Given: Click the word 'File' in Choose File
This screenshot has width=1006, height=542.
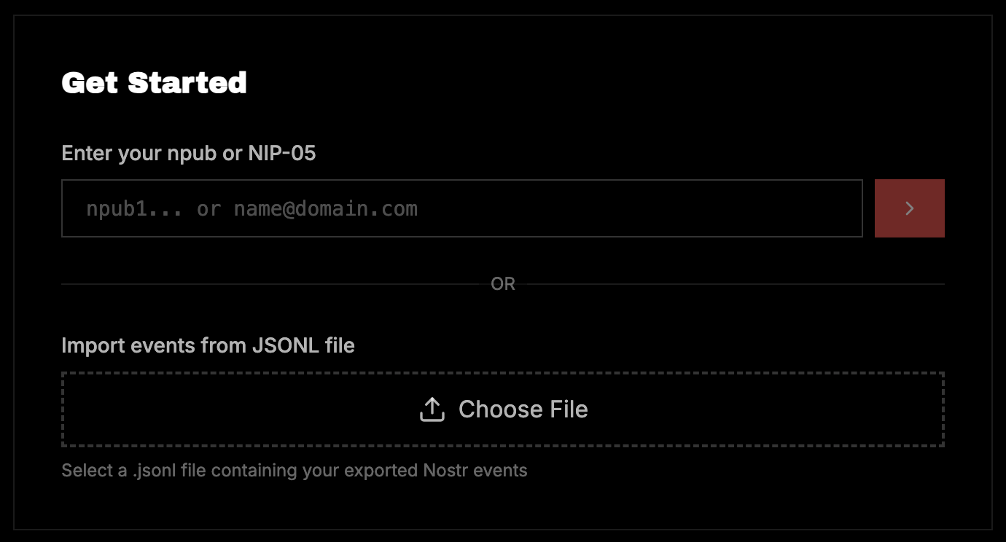Looking at the screenshot, I should click(569, 409).
